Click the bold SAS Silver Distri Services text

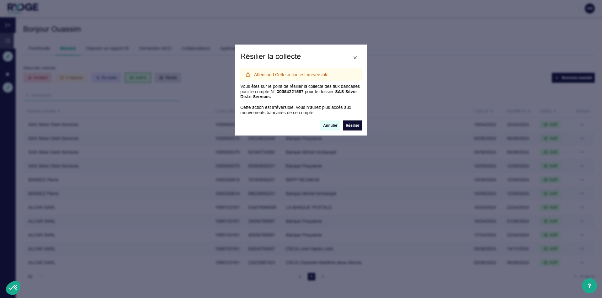(x=299, y=94)
